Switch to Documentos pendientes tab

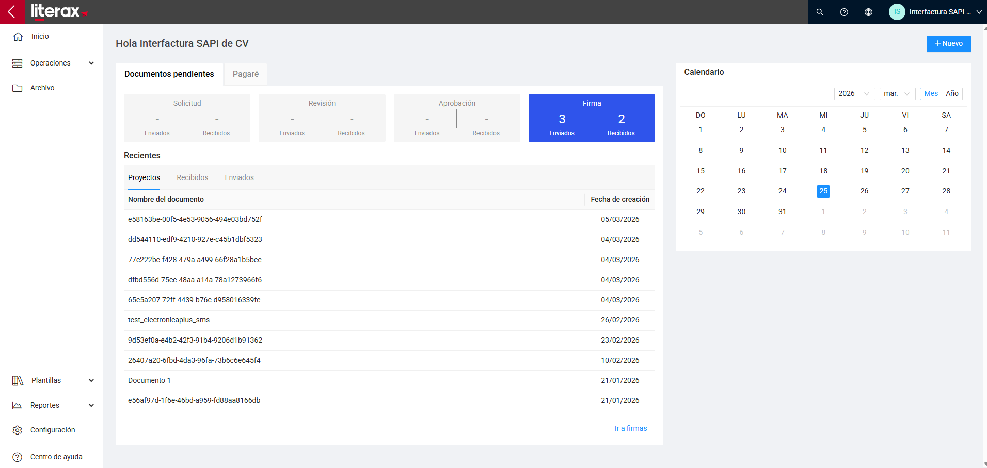169,74
